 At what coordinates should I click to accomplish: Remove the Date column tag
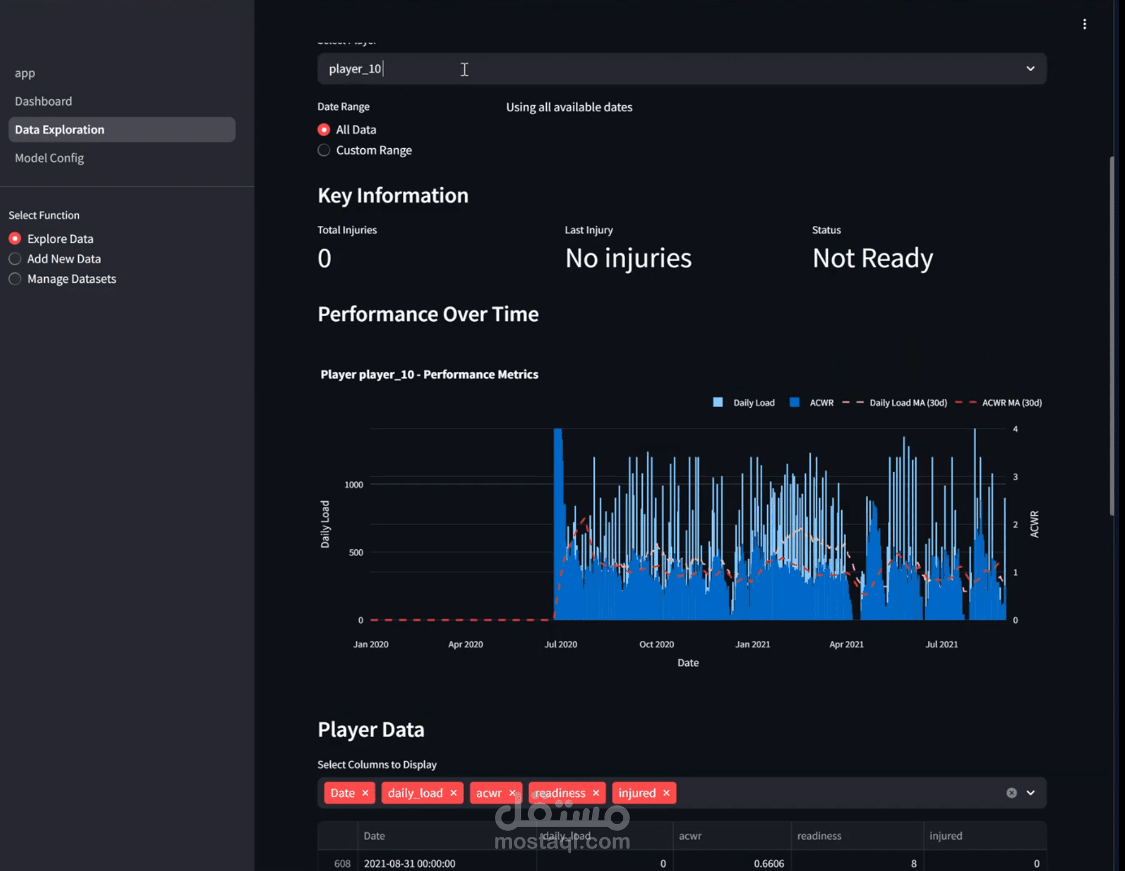click(x=365, y=793)
